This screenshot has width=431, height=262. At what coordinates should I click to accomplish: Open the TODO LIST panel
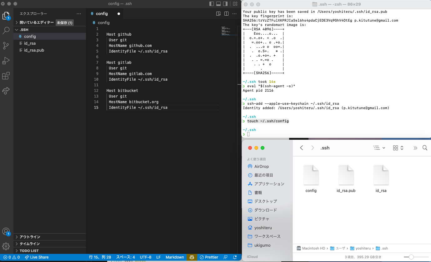click(28, 250)
